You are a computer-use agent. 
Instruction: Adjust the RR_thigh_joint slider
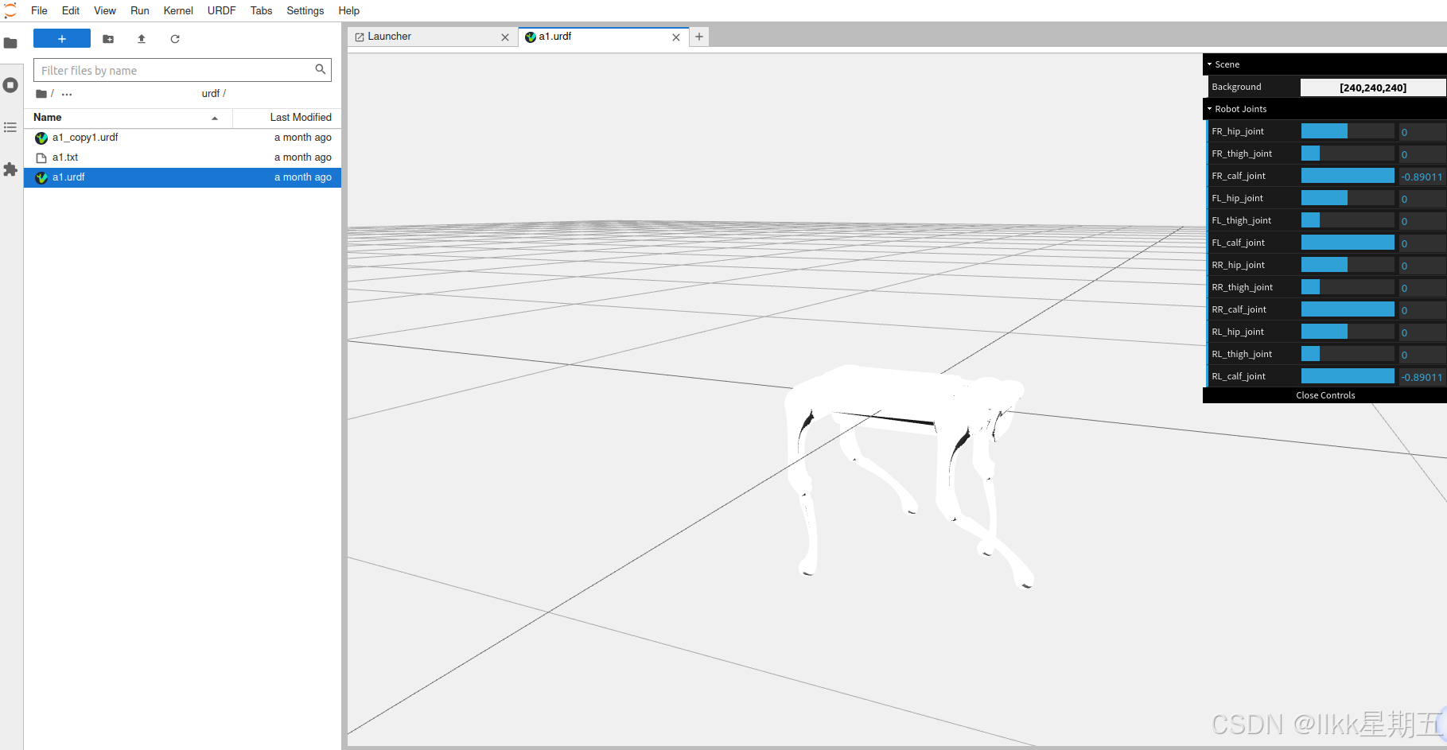(x=1348, y=287)
